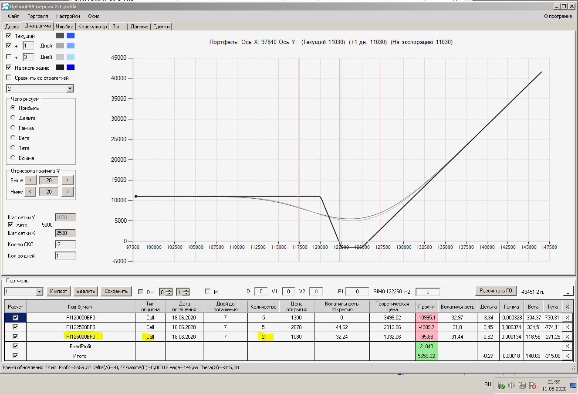This screenshot has height=394, width=578.
Task: Select the Тета radio button
Action: coord(13,148)
